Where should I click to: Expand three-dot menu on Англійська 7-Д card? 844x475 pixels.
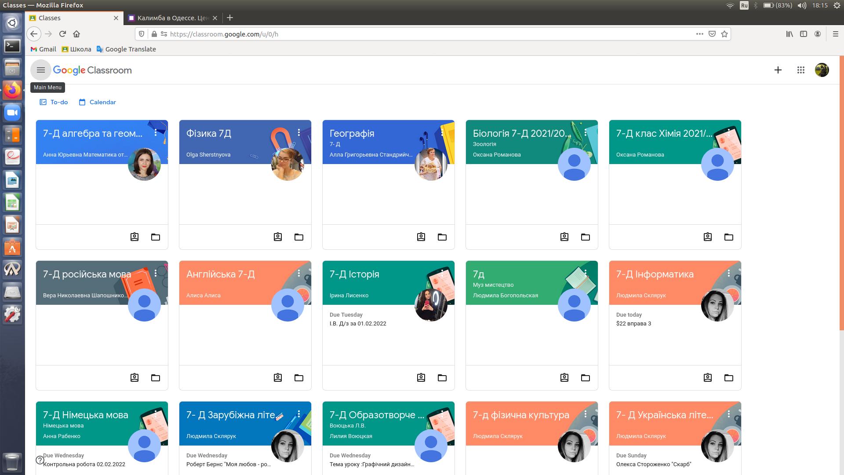point(299,273)
